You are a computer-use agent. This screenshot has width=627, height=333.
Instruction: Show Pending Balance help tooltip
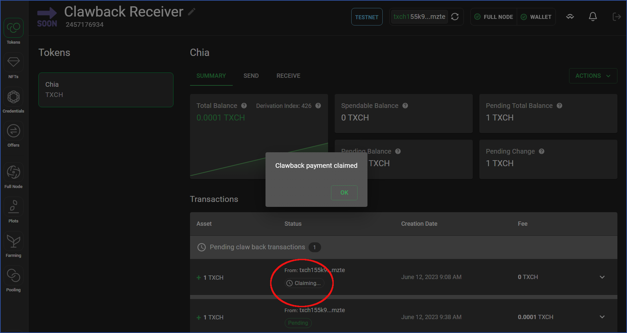pyautogui.click(x=398, y=151)
